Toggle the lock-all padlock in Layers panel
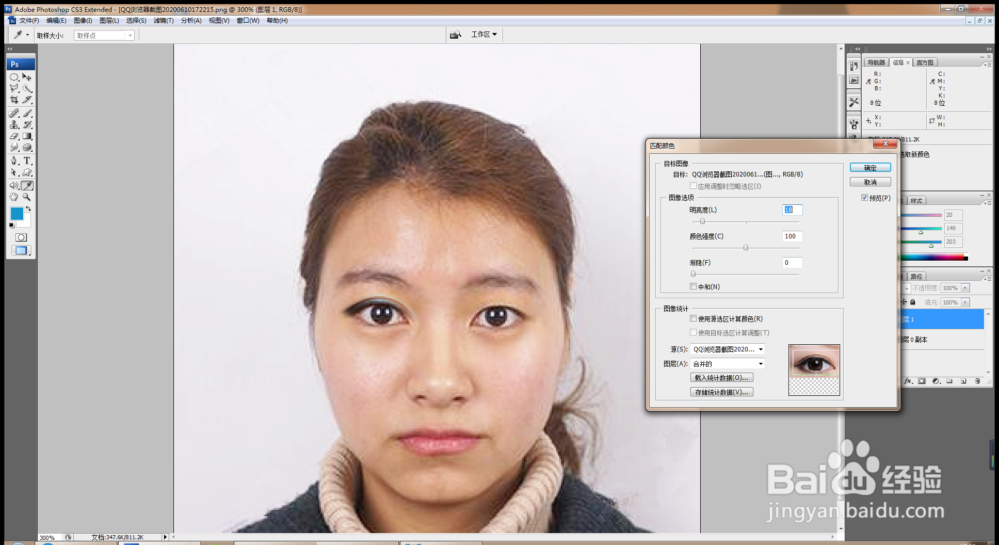999x545 pixels. 913,302
